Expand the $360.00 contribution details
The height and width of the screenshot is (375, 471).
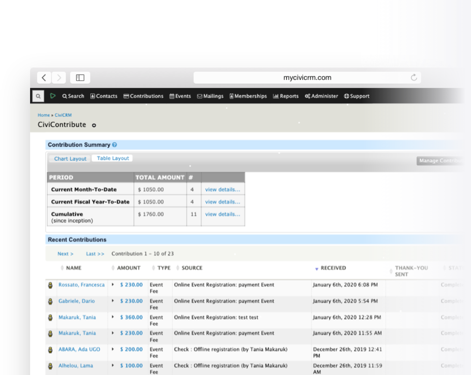[x=113, y=317]
